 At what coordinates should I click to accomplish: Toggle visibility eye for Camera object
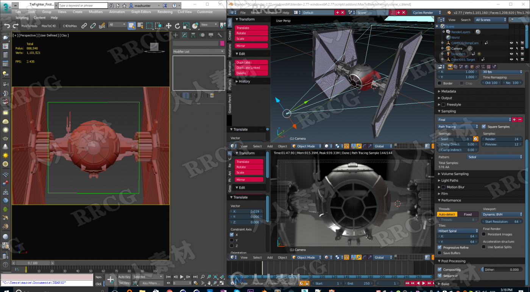point(511,48)
